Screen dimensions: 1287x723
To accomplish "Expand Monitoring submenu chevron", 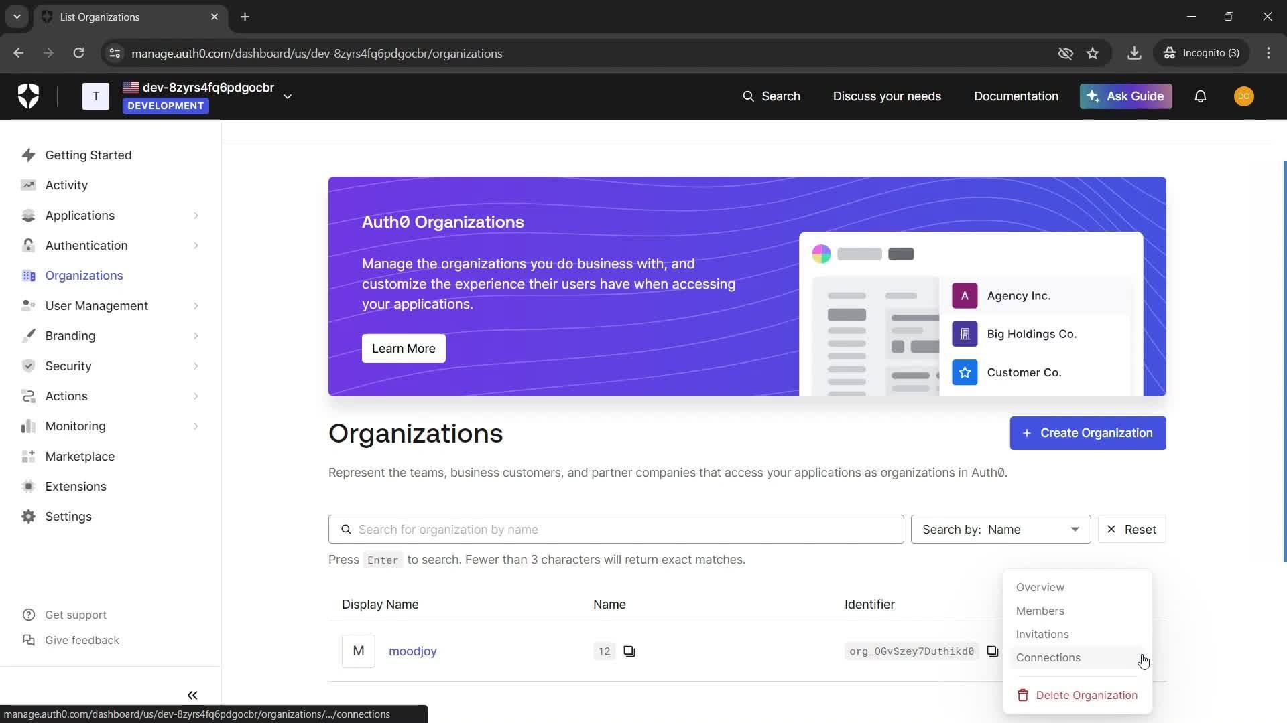I will pyautogui.click(x=196, y=426).
